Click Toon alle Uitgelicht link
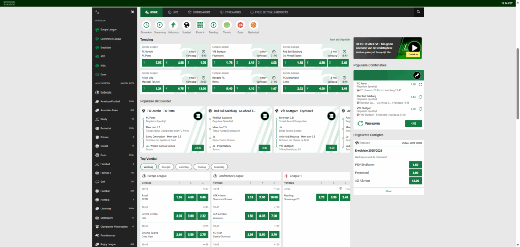 coord(340,40)
